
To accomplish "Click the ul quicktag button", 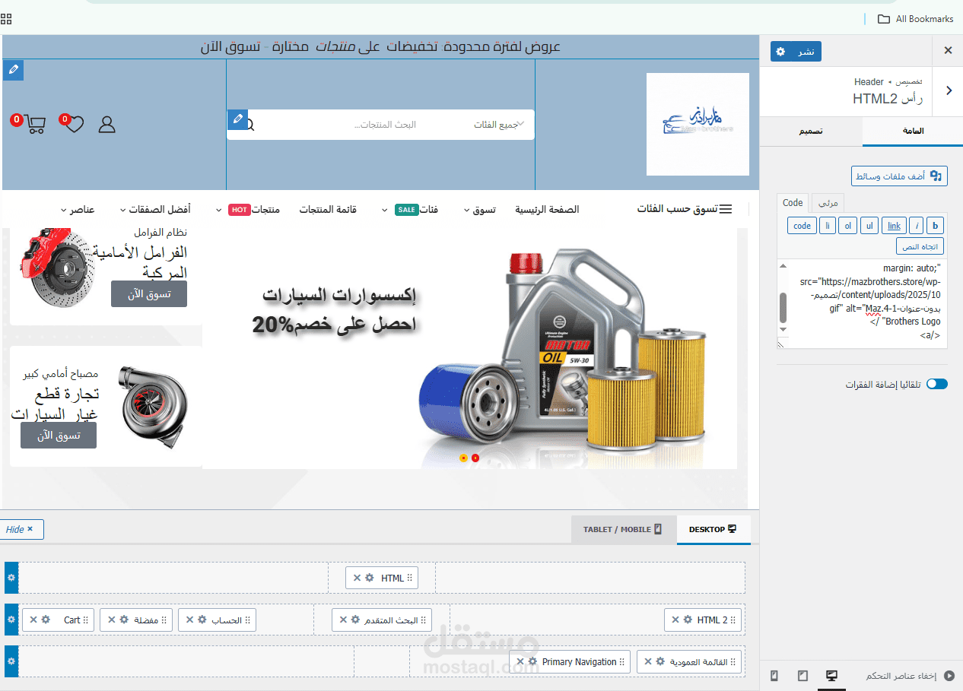I will pos(869,226).
